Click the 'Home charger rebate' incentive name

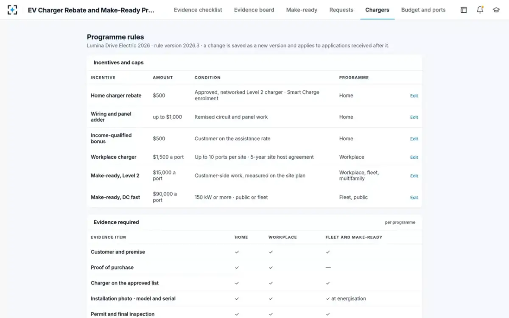coord(116,95)
